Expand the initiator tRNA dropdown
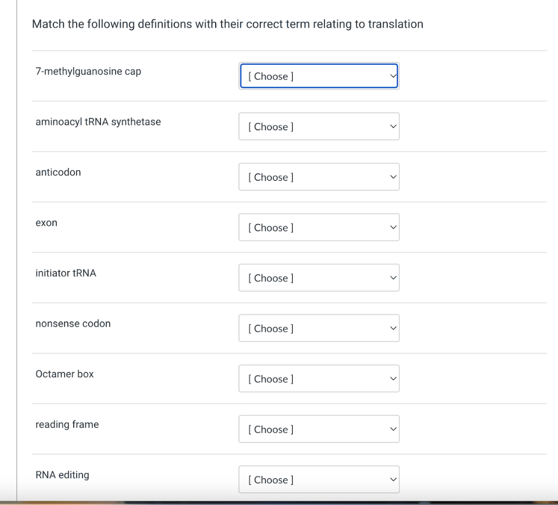This screenshot has width=558, height=505. 319,278
